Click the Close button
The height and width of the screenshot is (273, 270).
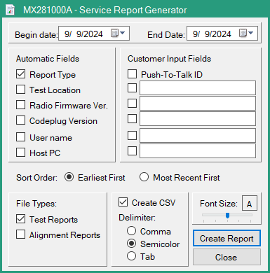point(227,257)
